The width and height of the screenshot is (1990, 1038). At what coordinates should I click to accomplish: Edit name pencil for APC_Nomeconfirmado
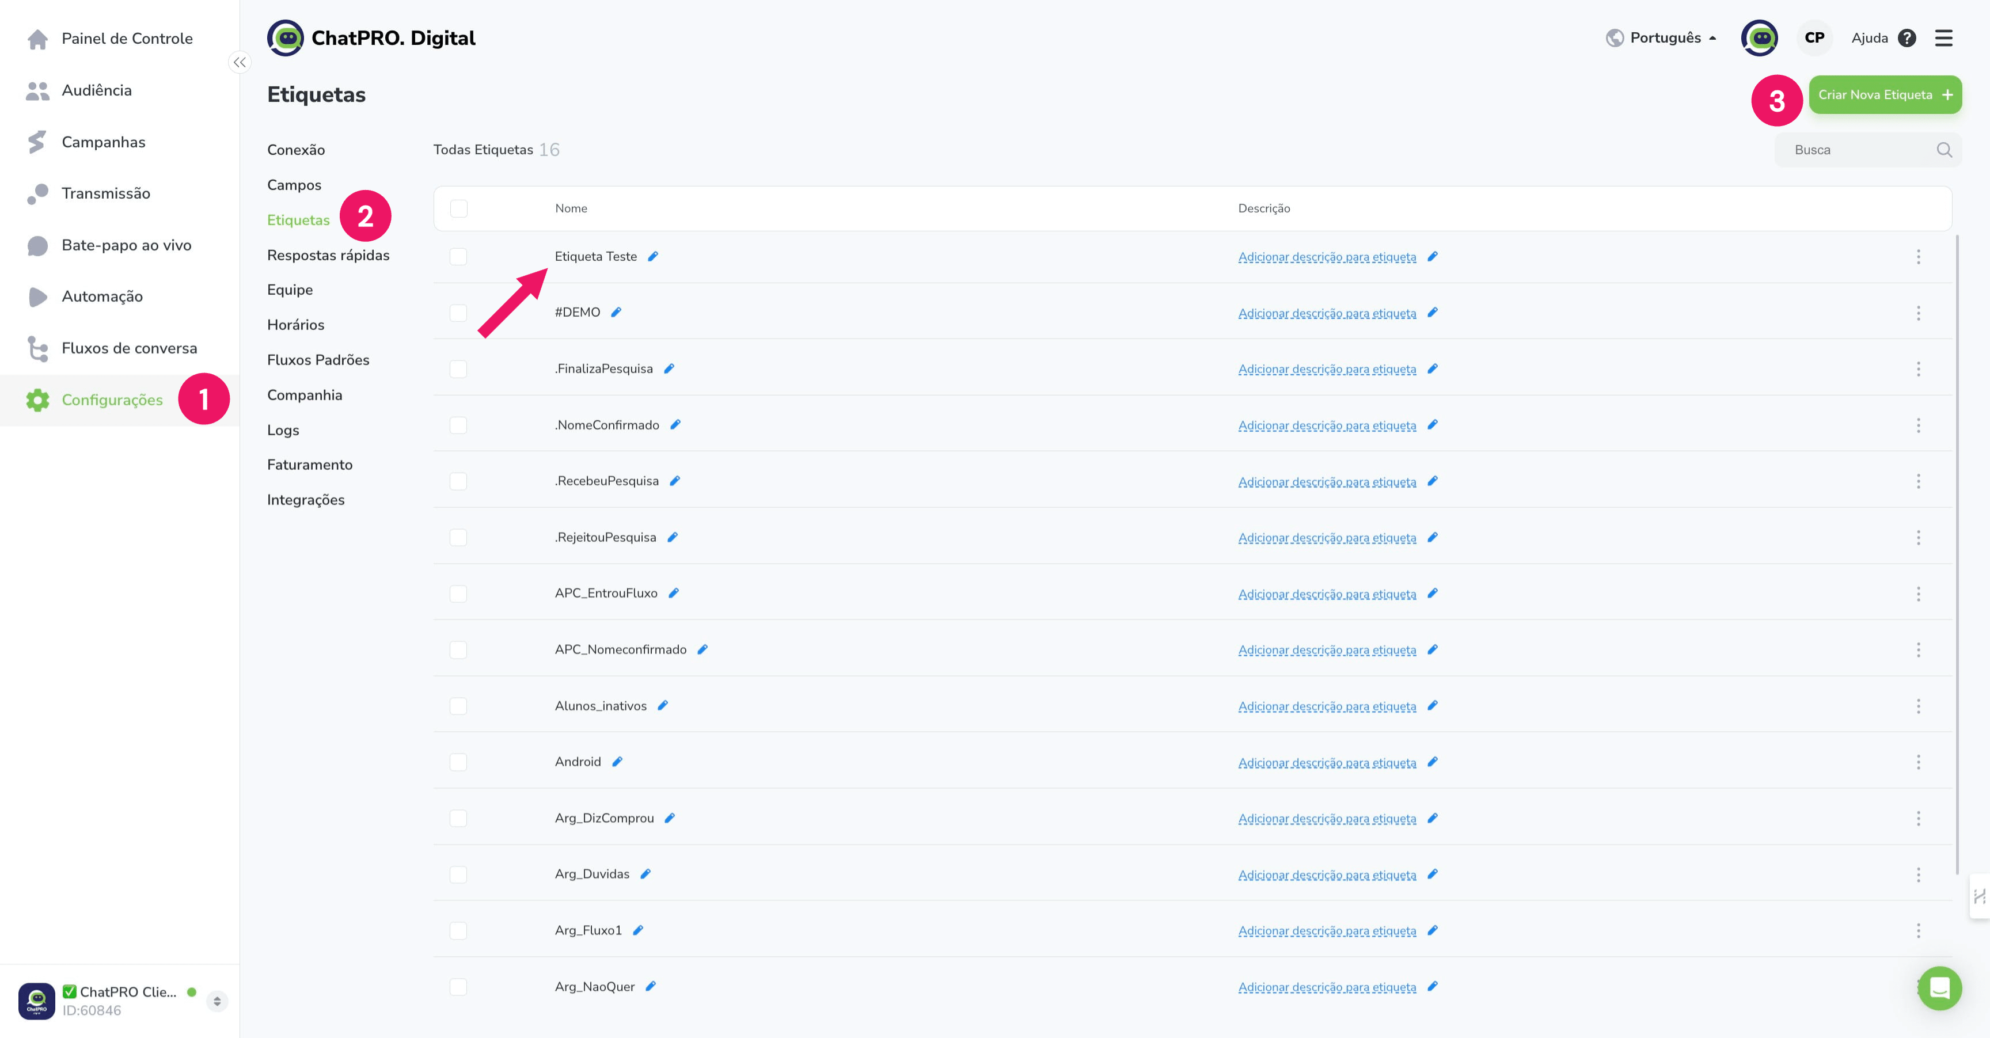coord(702,649)
